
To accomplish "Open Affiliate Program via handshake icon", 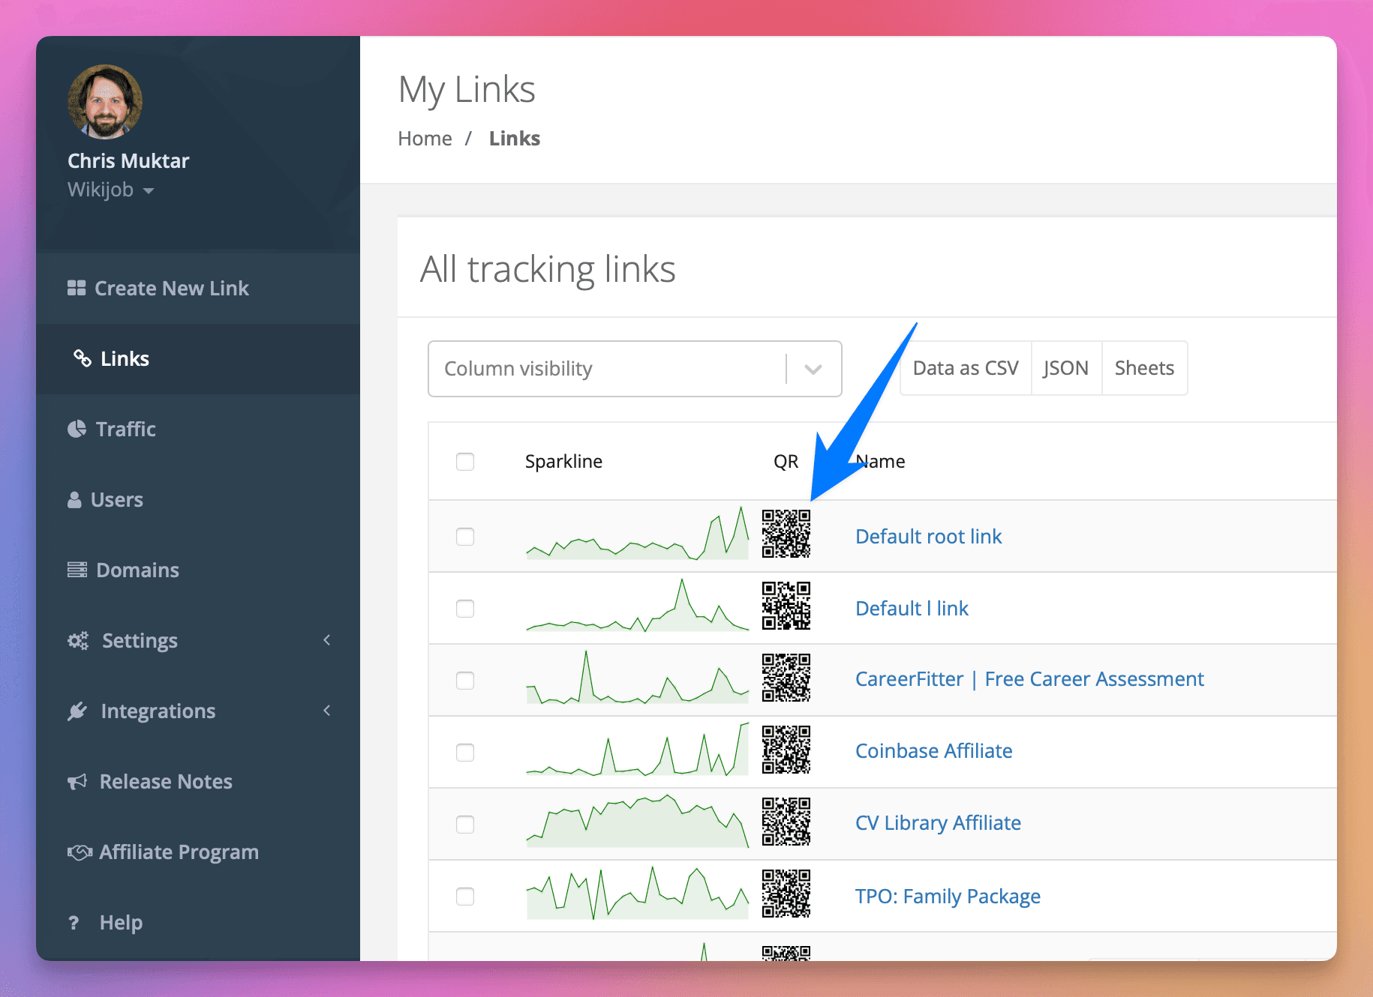I will click(77, 852).
